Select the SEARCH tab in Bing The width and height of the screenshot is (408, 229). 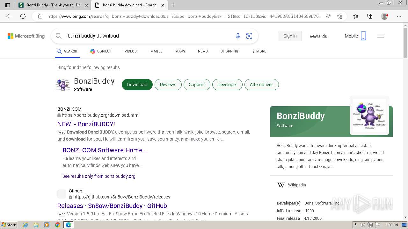point(67,51)
